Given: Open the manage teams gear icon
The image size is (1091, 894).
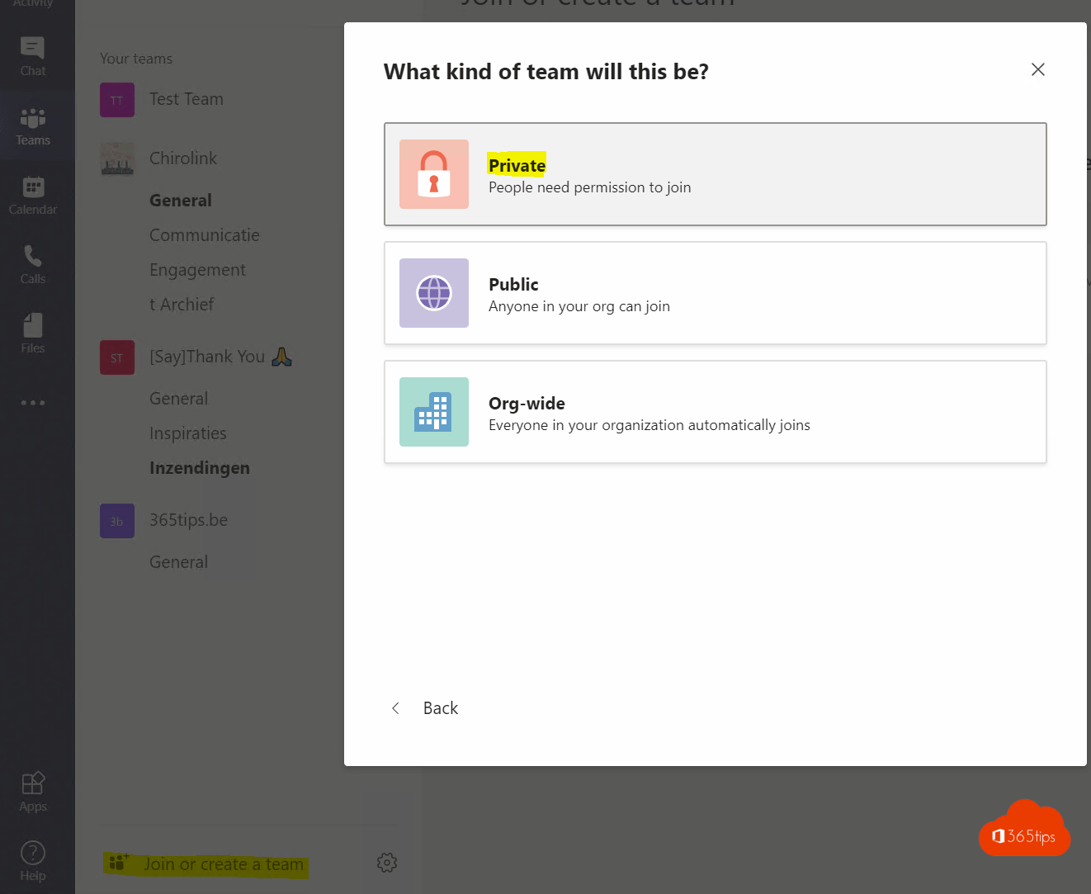Looking at the screenshot, I should click(x=386, y=863).
